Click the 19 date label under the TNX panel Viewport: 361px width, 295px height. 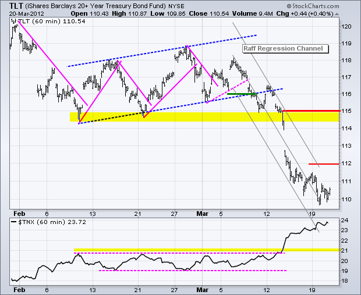[312, 290]
